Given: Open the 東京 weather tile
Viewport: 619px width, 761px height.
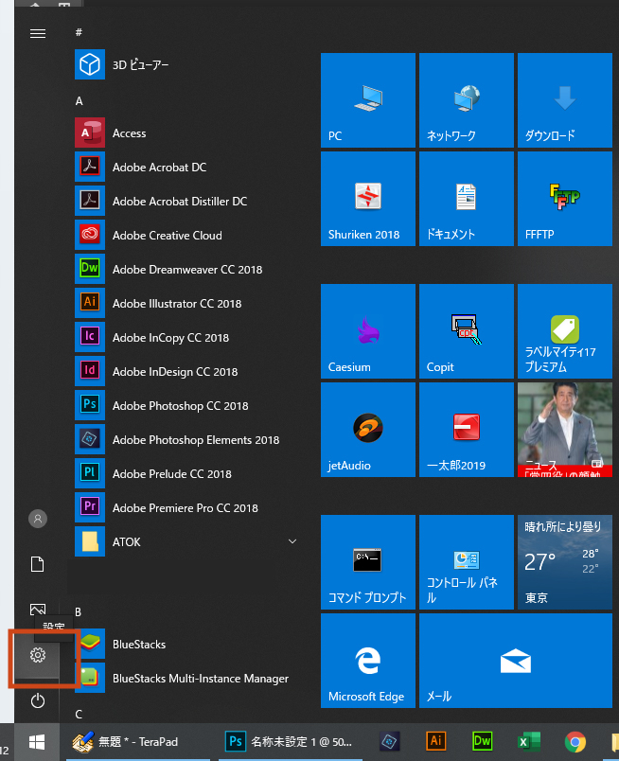Looking at the screenshot, I should pyautogui.click(x=565, y=562).
